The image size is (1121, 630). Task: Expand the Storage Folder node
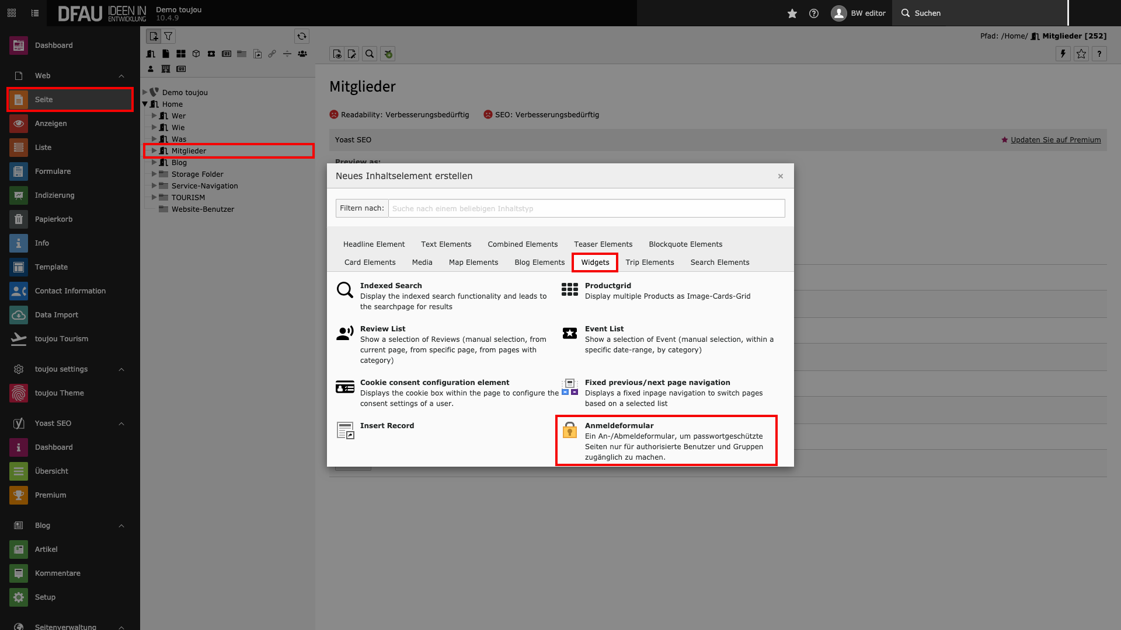coord(154,174)
